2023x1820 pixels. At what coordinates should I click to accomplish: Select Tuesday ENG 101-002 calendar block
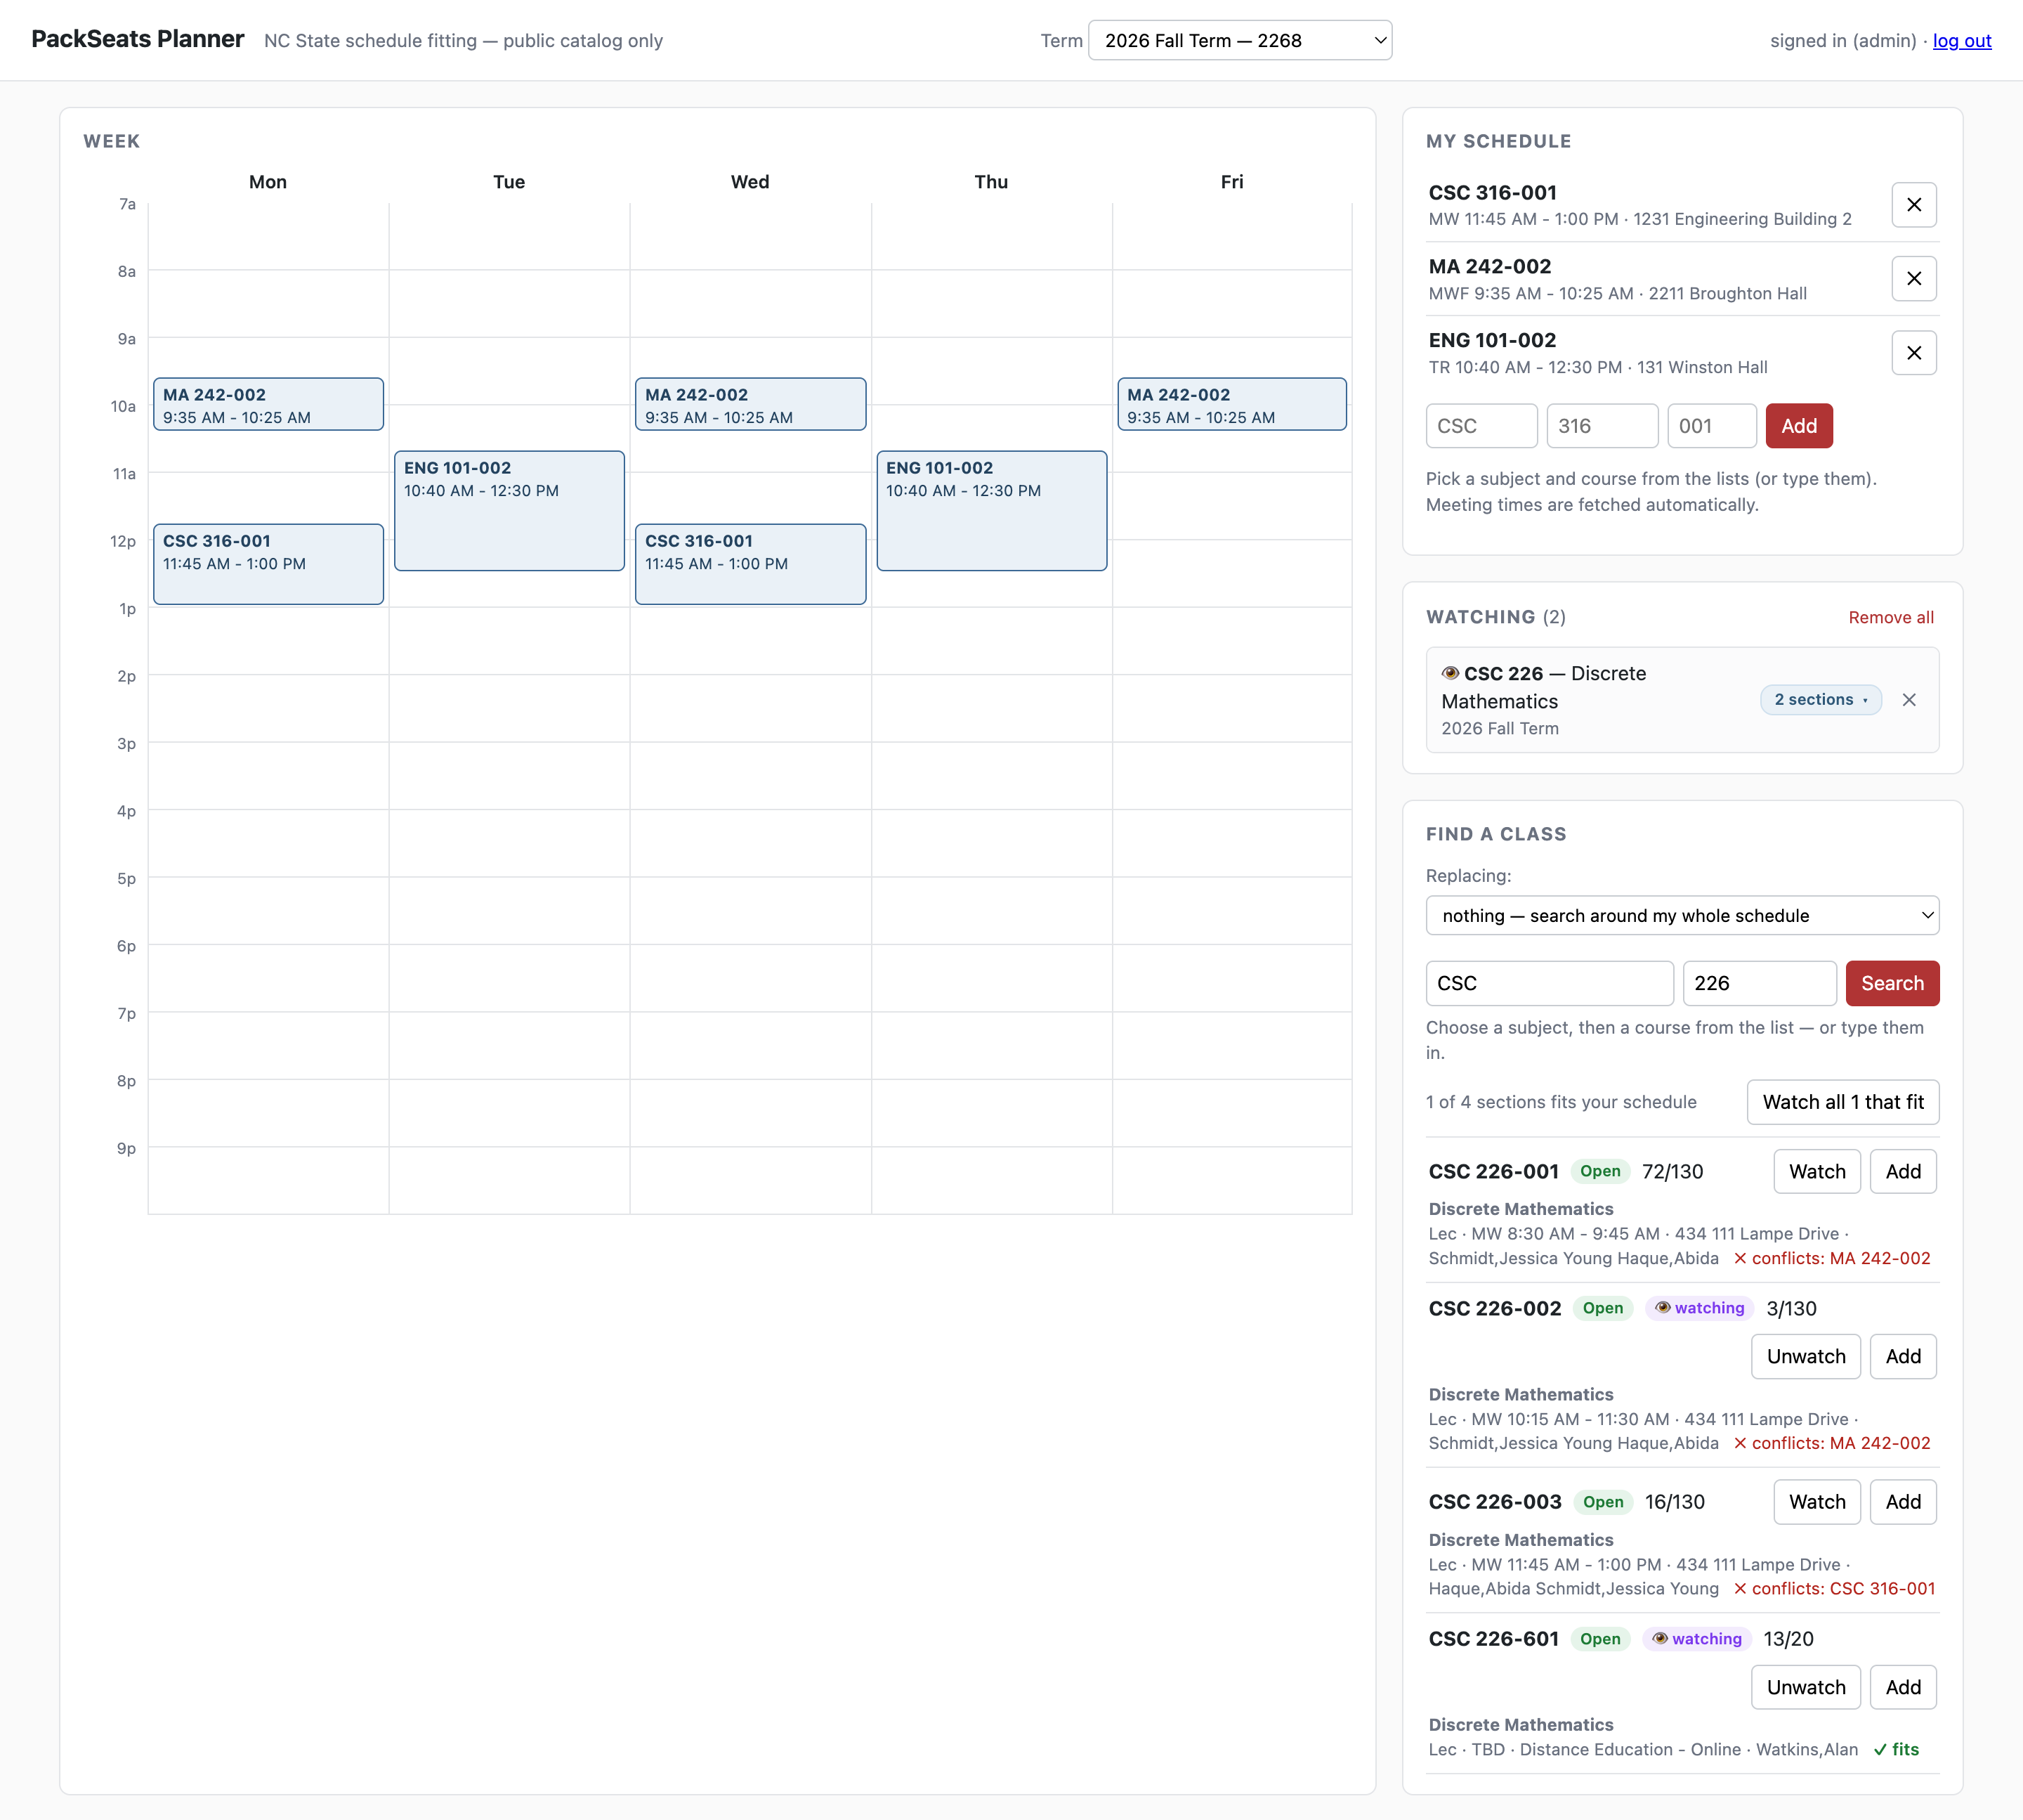pos(509,511)
